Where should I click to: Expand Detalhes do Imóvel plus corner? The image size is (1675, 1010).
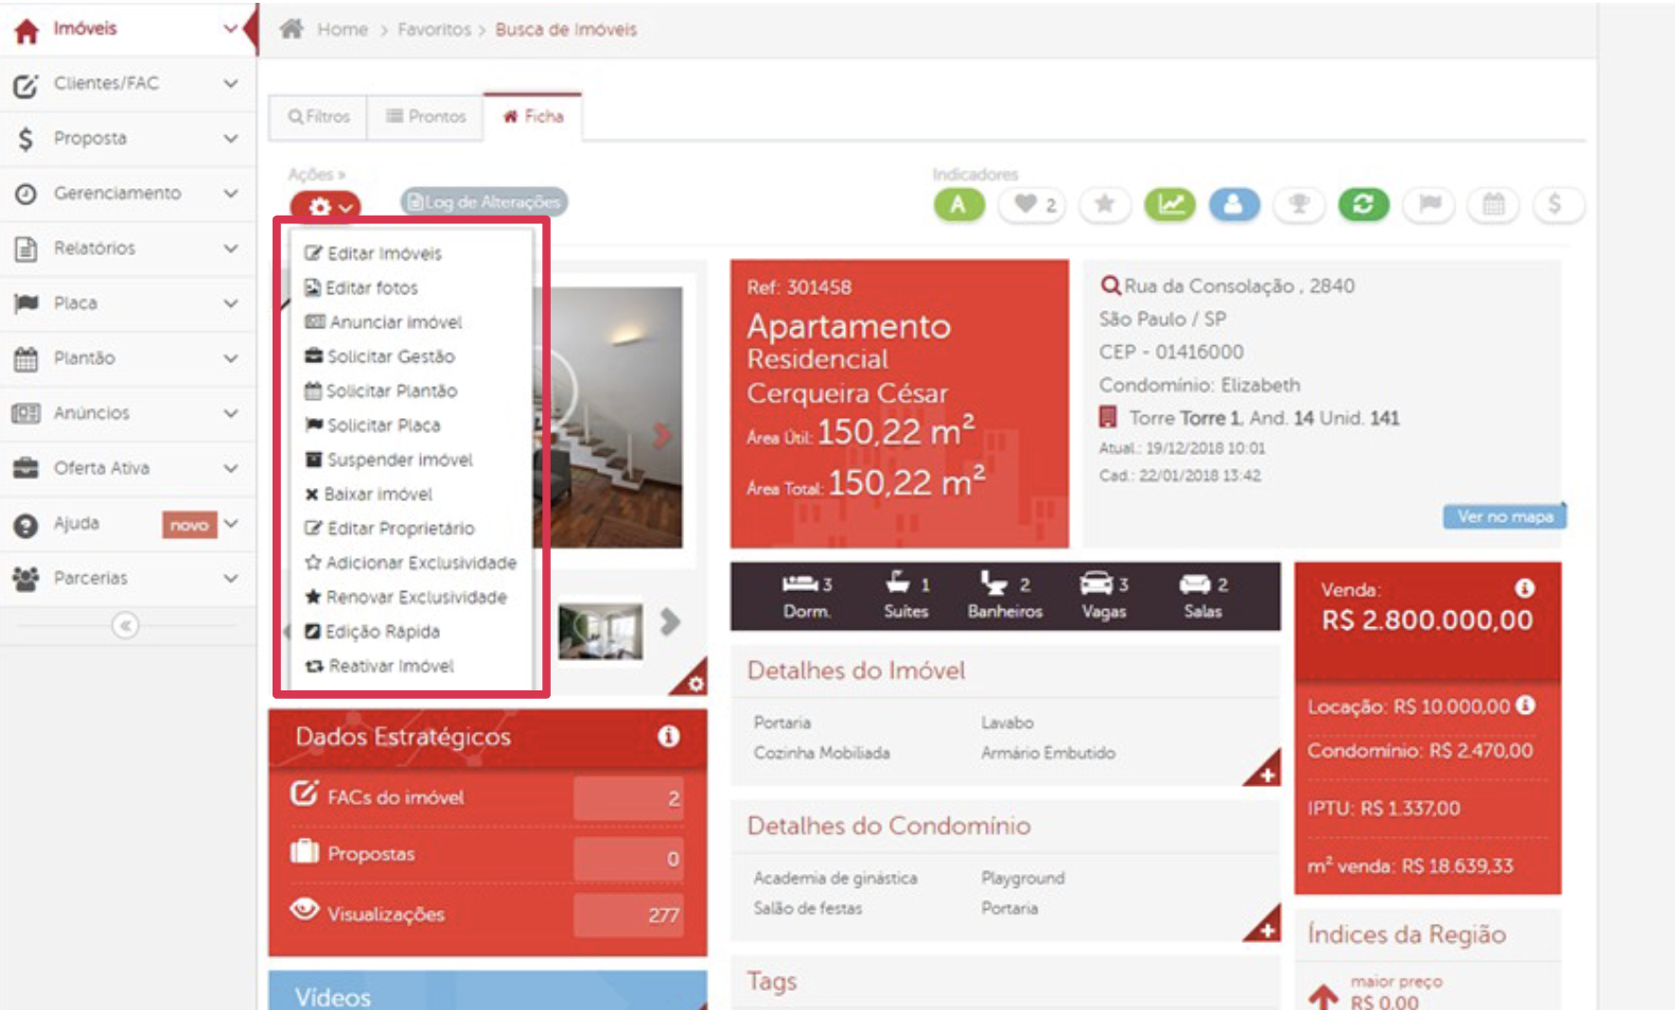pos(1265,774)
